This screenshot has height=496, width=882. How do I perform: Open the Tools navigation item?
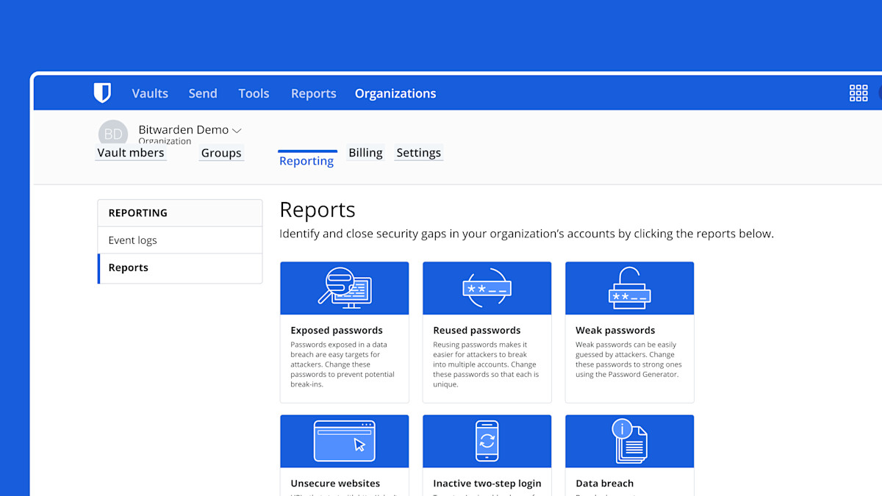254,93
